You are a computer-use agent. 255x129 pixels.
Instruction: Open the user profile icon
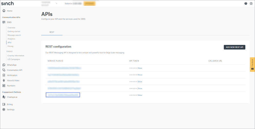coord(251,3)
